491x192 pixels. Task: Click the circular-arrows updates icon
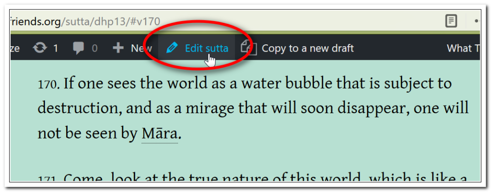pyautogui.click(x=40, y=48)
